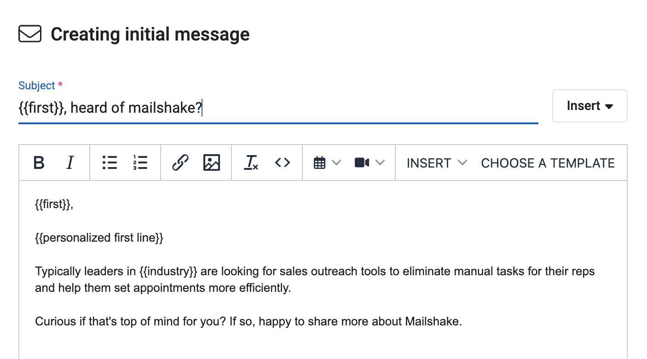Place cursor in the Subject field

pos(276,108)
